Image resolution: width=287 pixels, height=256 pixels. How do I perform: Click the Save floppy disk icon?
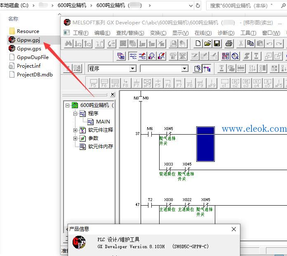coord(217,44)
